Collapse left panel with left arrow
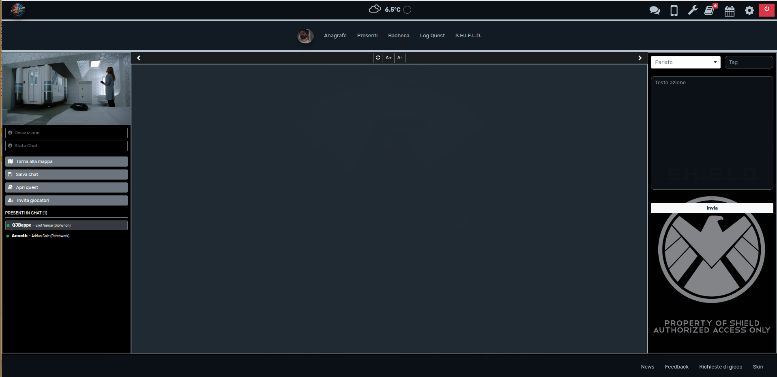 [139, 58]
